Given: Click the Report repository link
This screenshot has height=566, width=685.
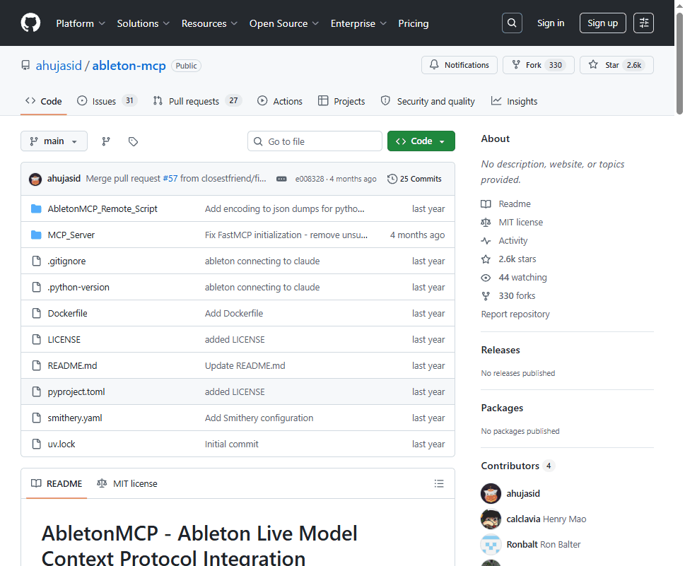Looking at the screenshot, I should pos(515,314).
